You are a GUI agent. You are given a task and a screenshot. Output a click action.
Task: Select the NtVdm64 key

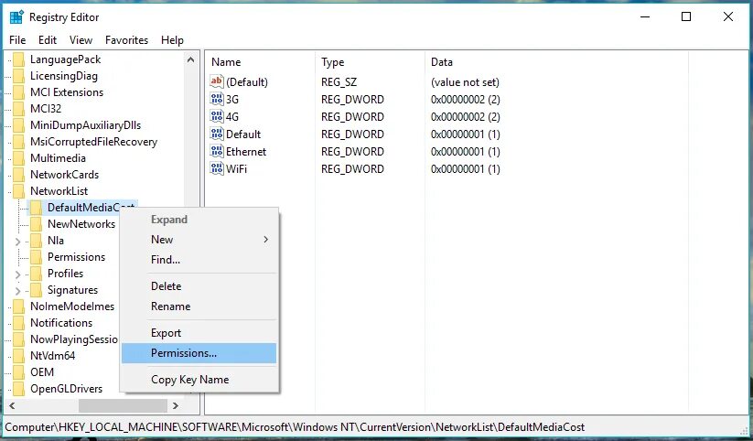(52, 356)
